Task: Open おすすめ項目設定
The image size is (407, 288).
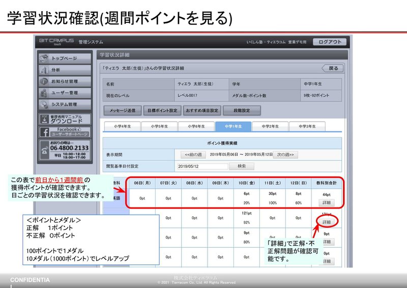Action: click(202, 110)
